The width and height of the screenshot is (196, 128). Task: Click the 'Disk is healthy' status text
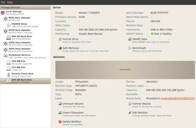(x=163, y=34)
